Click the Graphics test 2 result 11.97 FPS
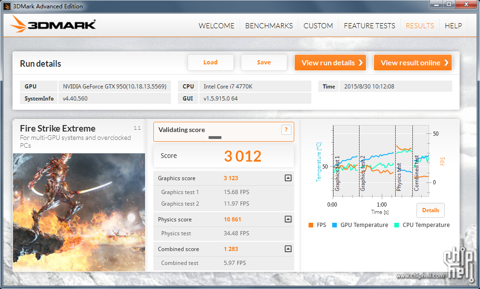This screenshot has height=289, width=480. tap(236, 204)
